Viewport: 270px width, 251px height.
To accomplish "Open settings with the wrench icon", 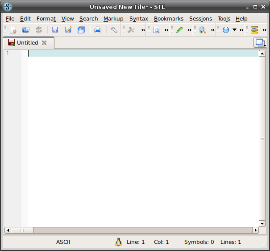I will (x=114, y=30).
